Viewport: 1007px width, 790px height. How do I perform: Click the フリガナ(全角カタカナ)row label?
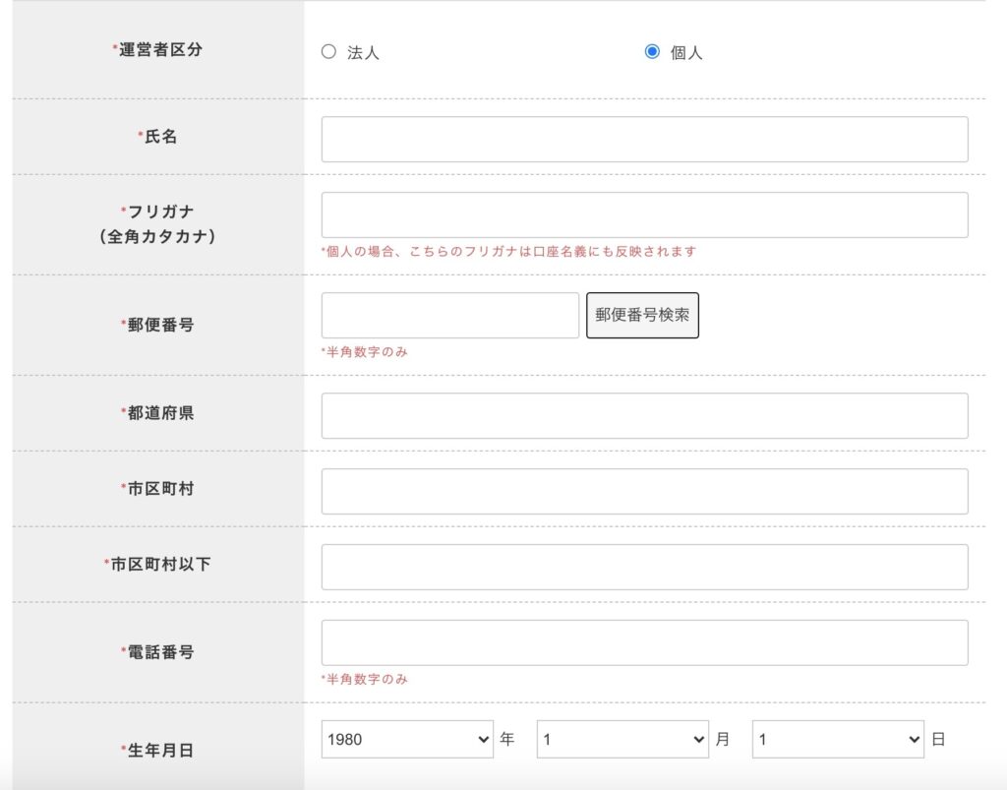[158, 224]
